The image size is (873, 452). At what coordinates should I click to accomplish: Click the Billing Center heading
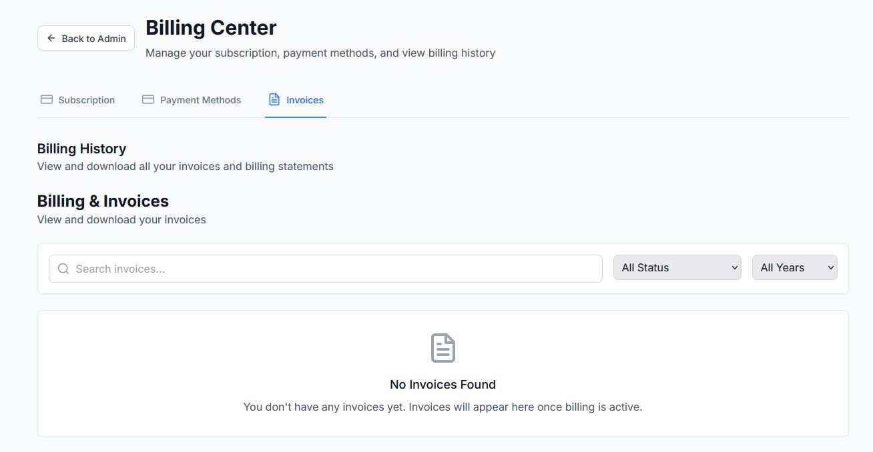point(211,27)
